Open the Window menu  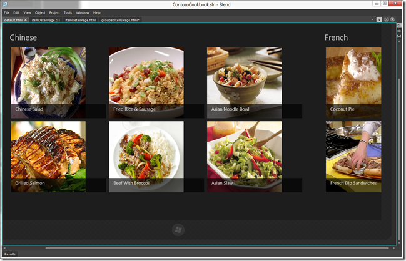83,12
